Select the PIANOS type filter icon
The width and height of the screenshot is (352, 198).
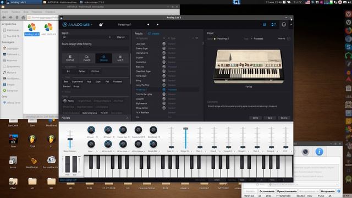(x=87, y=58)
